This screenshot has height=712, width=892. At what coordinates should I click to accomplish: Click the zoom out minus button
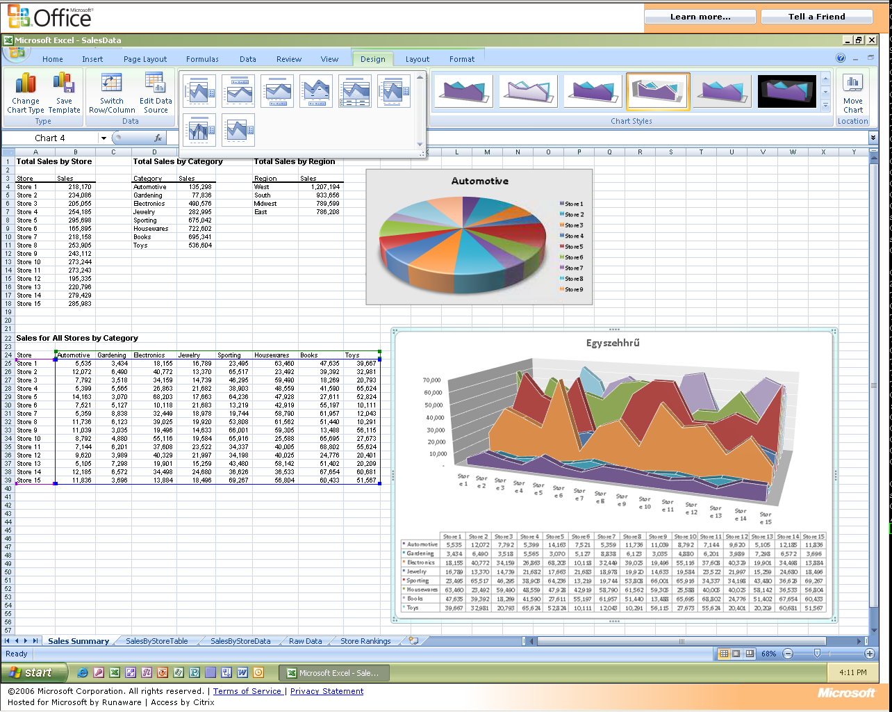pos(788,654)
